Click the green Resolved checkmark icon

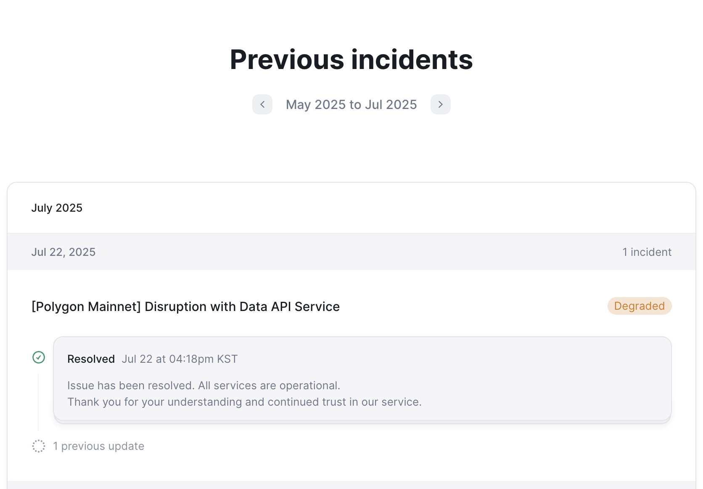tap(39, 357)
